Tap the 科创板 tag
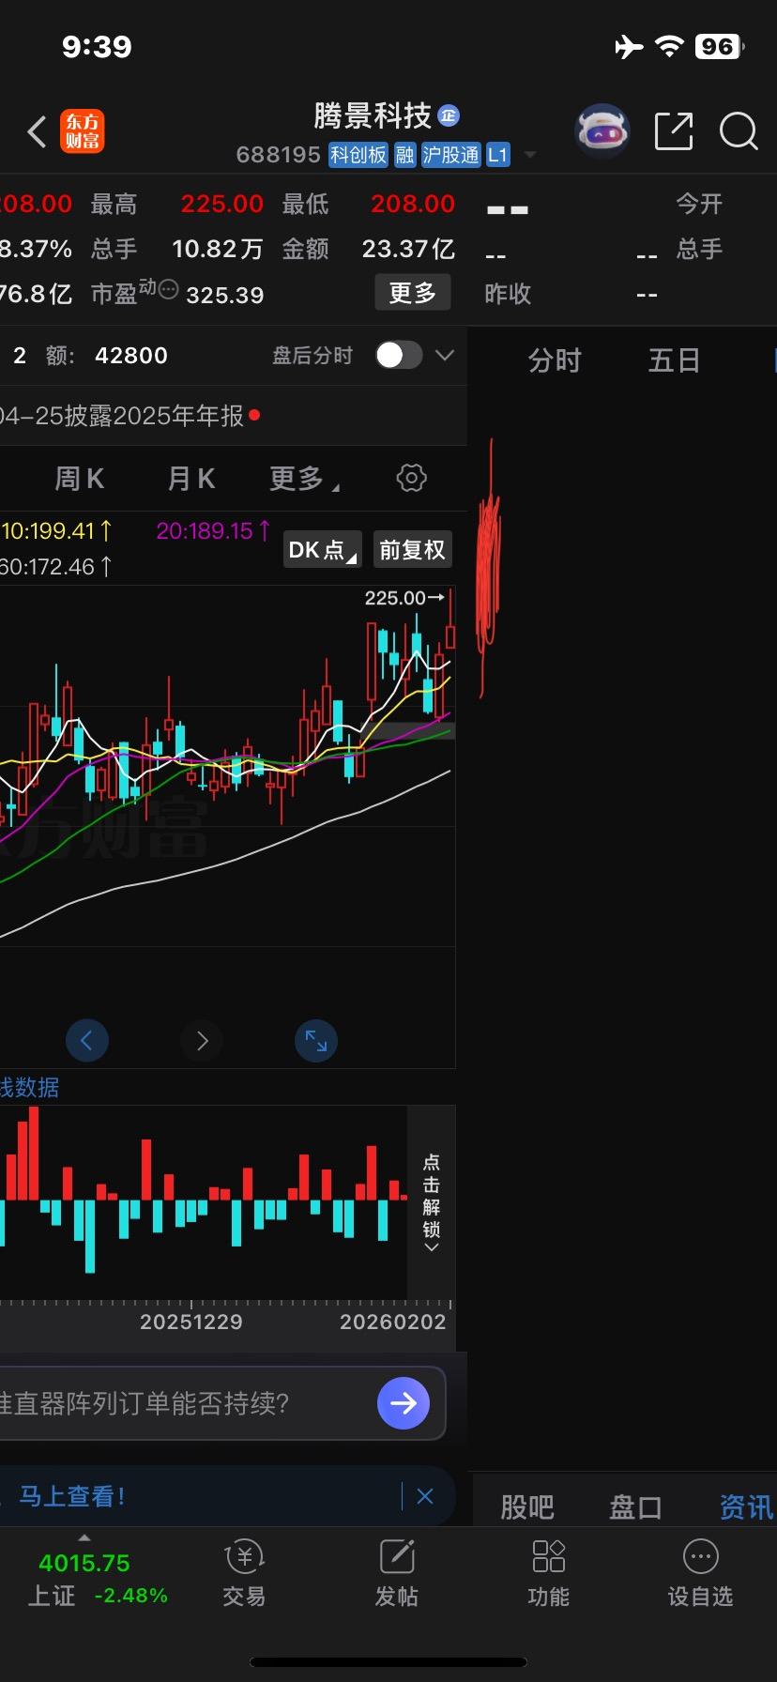 point(358,155)
